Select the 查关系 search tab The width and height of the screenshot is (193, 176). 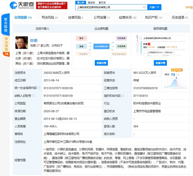point(102,2)
